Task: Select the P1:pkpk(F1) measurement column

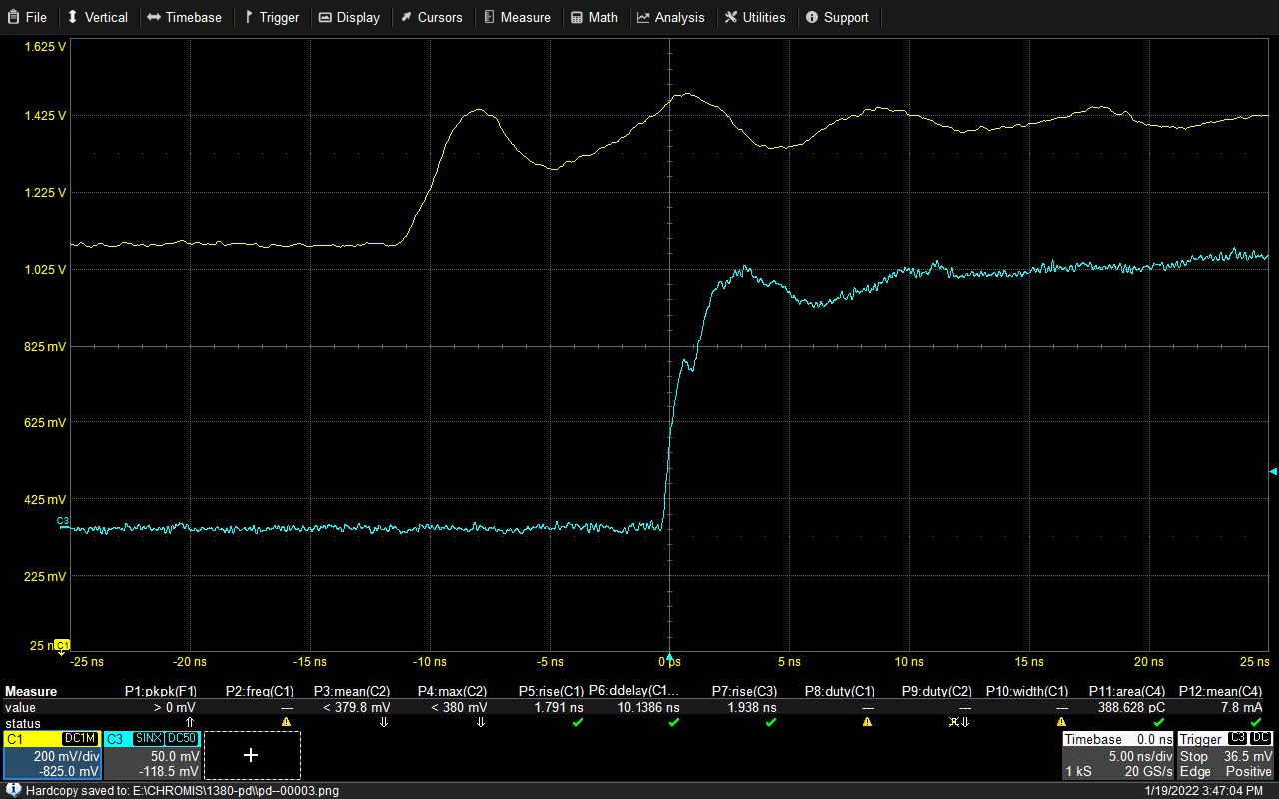Action: 160,691
